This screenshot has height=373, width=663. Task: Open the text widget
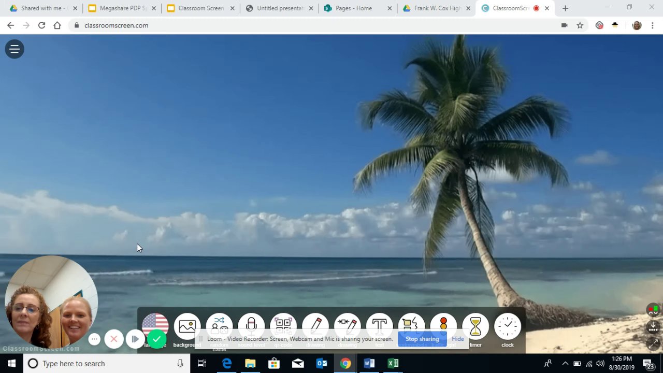pos(380,326)
